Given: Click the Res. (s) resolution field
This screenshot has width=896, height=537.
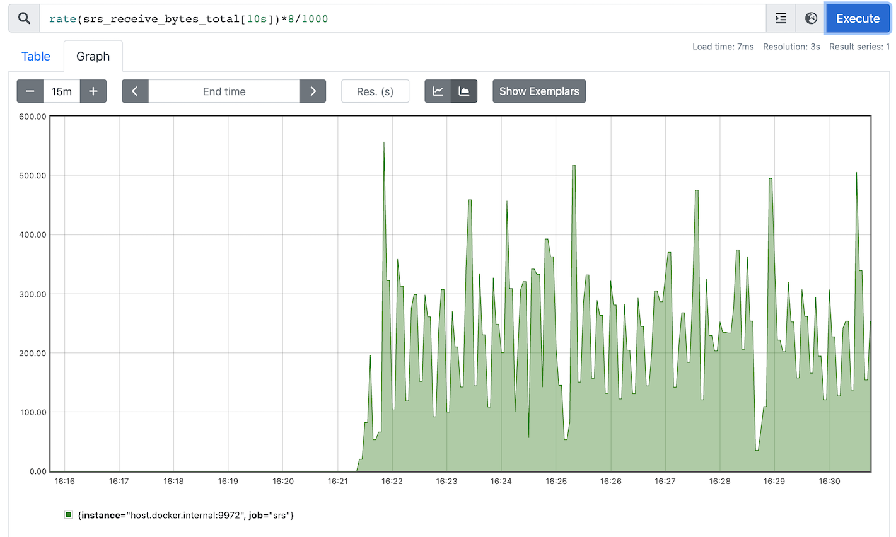Looking at the screenshot, I should (375, 91).
